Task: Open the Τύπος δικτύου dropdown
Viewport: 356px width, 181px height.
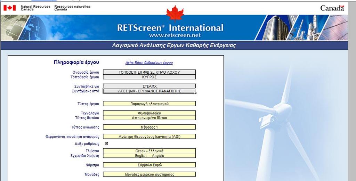Action: click(149, 118)
